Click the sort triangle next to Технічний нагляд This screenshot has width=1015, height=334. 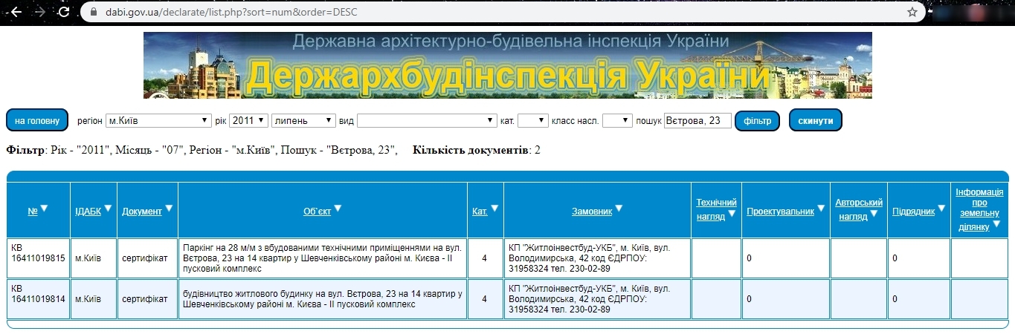[732, 214]
